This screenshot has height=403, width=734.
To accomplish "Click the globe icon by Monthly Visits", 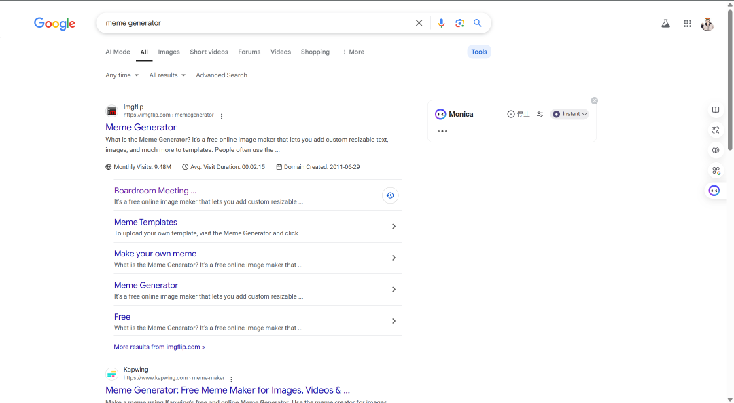I will pos(109,167).
